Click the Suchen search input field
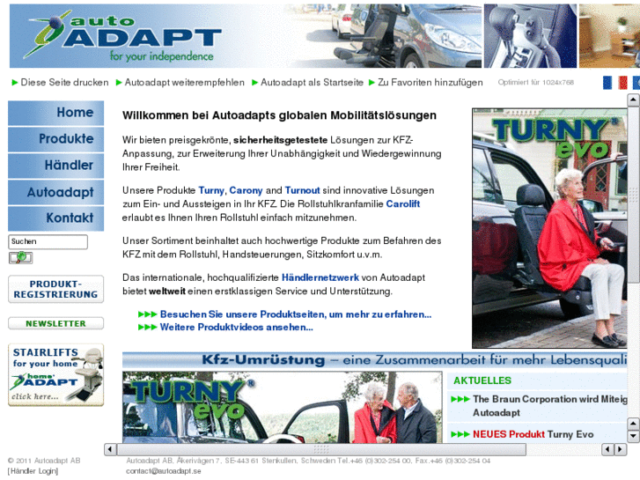 click(48, 242)
